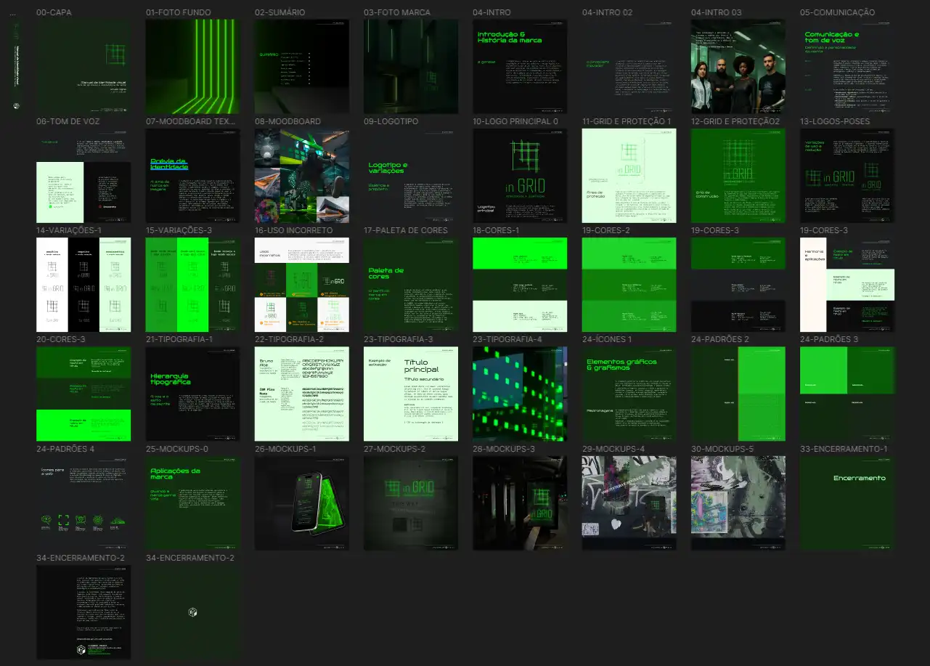The width and height of the screenshot is (930, 666).
Task: Select the three-dots label above the narrow spine frame
Action: [x=15, y=13]
